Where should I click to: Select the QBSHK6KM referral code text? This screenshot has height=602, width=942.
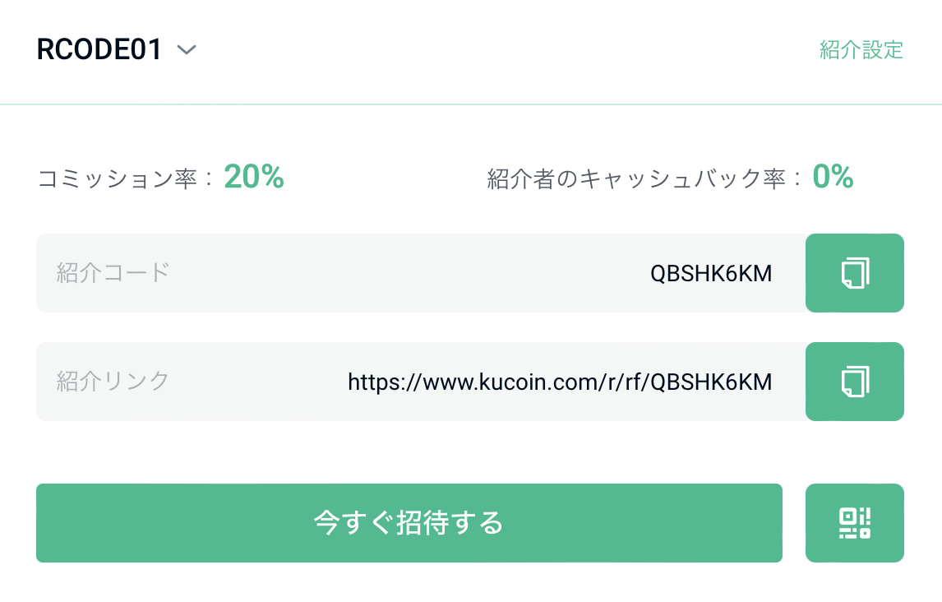711,273
